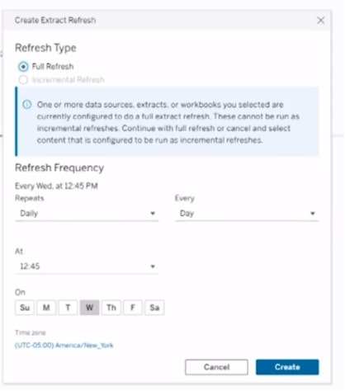This screenshot has width=345, height=391.
Task: Click the Create button
Action: [x=287, y=367]
